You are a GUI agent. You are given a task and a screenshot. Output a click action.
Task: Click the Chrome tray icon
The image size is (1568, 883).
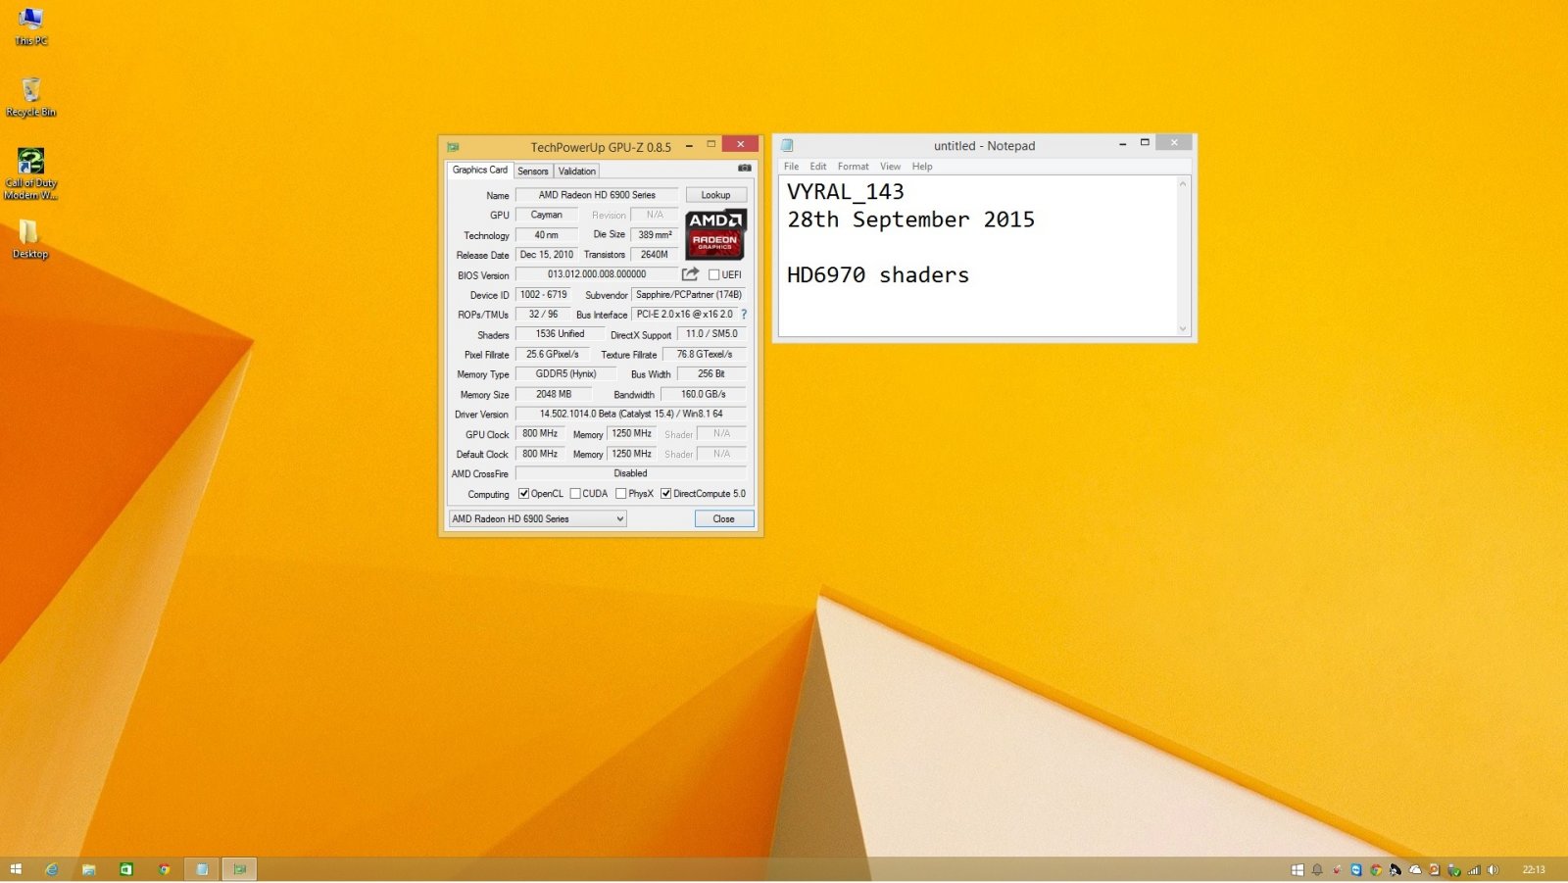coord(1376,869)
